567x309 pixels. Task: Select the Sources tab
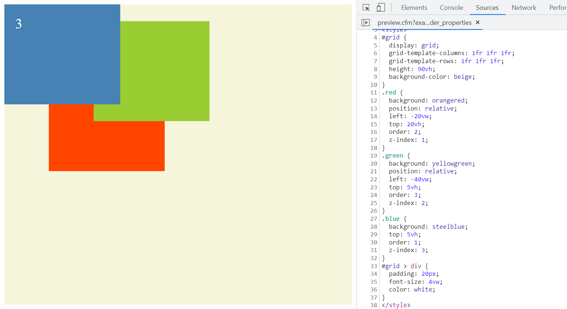(487, 8)
